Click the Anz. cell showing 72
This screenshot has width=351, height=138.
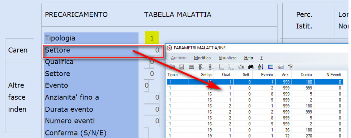284,135
